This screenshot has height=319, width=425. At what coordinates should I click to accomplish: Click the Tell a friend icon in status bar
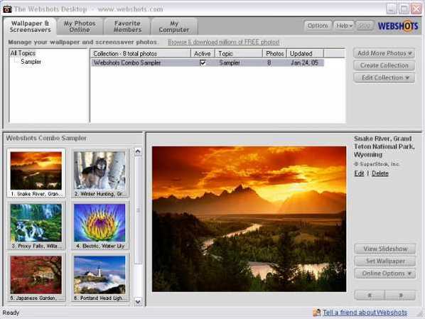point(316,313)
